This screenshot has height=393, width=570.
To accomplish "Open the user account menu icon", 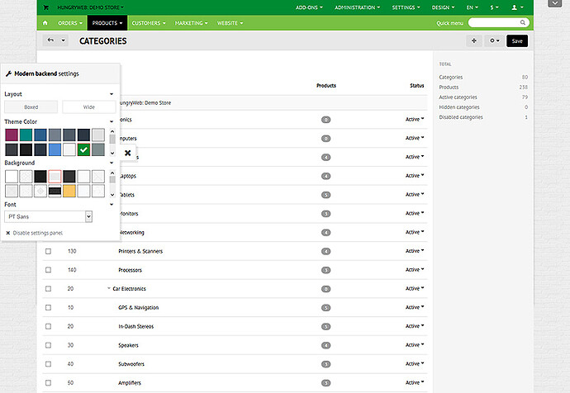I will tap(517, 7).
